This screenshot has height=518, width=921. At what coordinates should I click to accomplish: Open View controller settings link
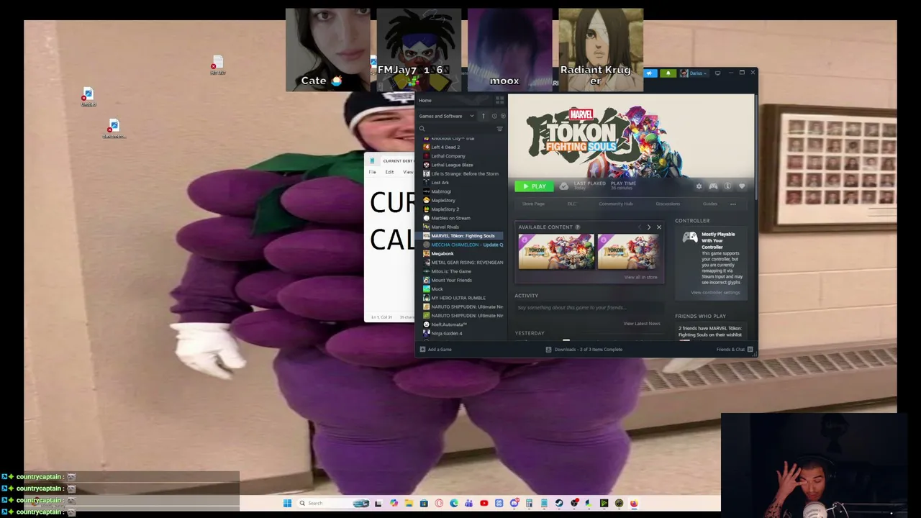coord(715,292)
